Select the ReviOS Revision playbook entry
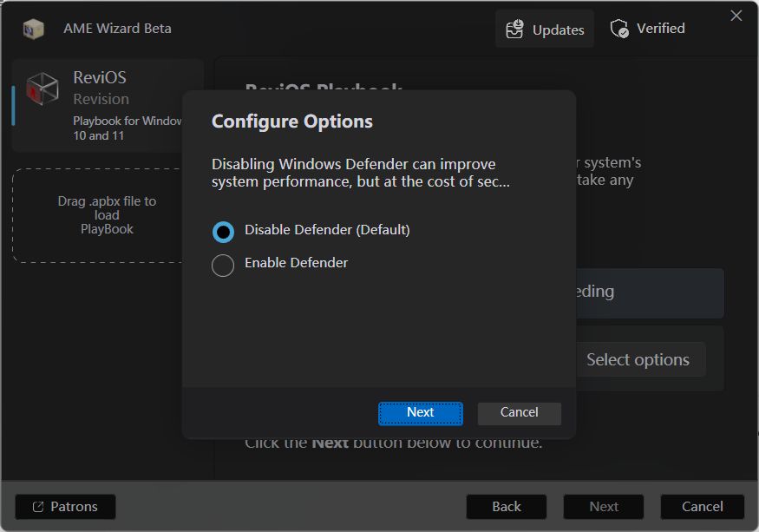This screenshot has height=532, width=759. [108, 105]
